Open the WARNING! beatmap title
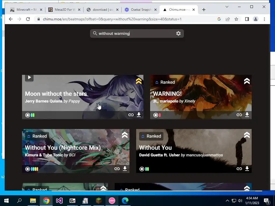 click(167, 94)
